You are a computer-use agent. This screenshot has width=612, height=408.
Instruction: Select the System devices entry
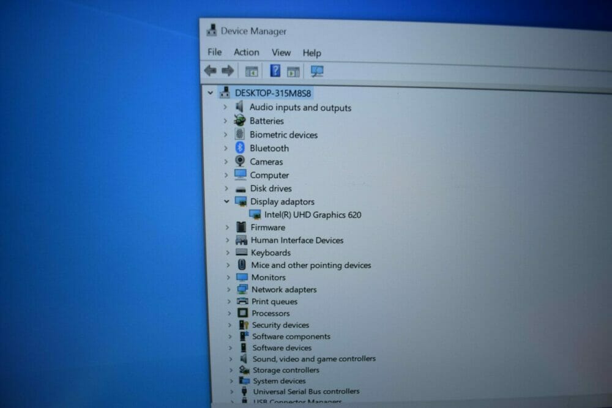click(x=280, y=380)
